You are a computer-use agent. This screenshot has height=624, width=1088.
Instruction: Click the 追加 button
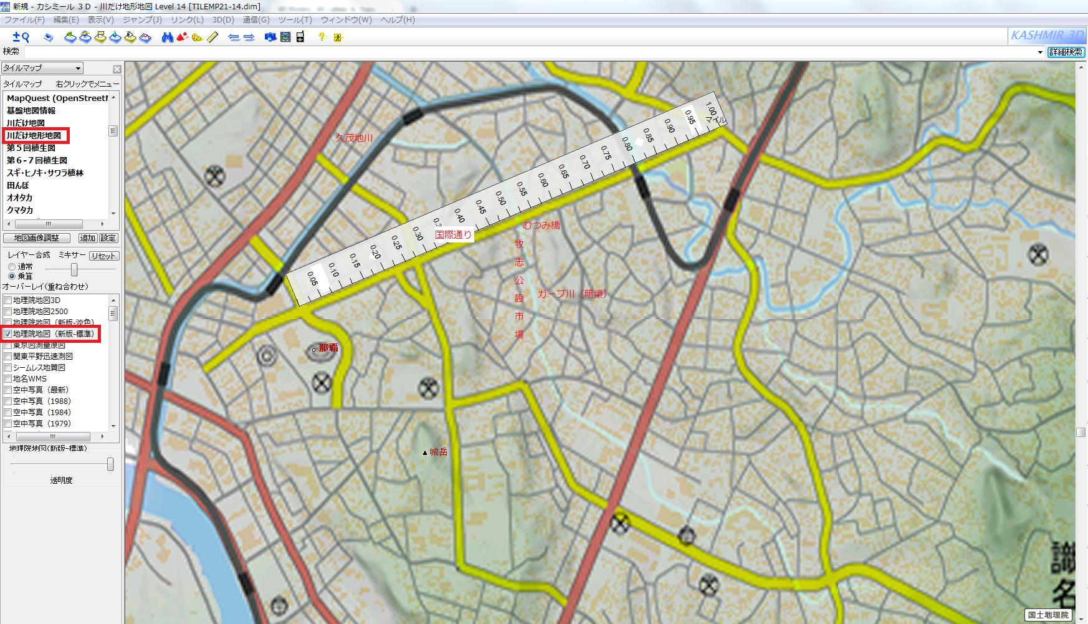pos(88,238)
